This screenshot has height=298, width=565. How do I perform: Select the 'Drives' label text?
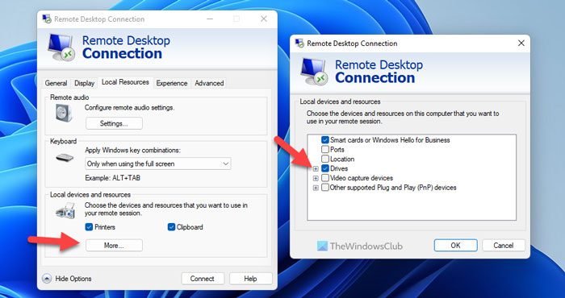(x=339, y=168)
